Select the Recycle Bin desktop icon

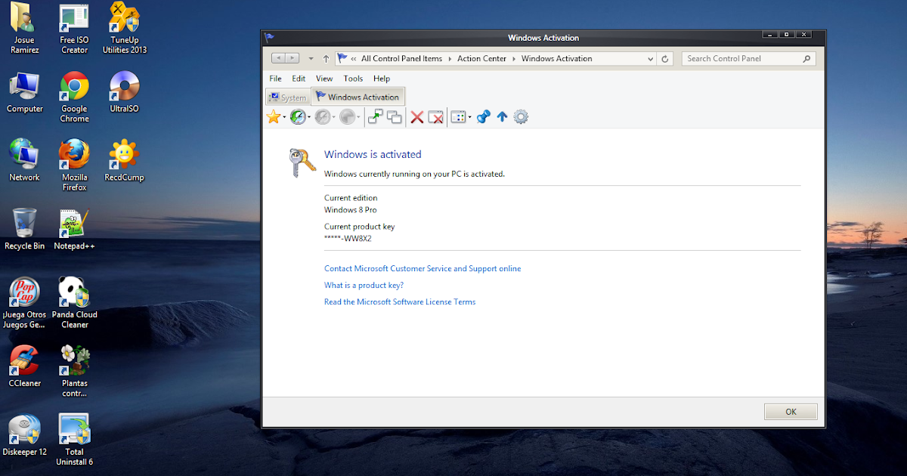click(24, 230)
